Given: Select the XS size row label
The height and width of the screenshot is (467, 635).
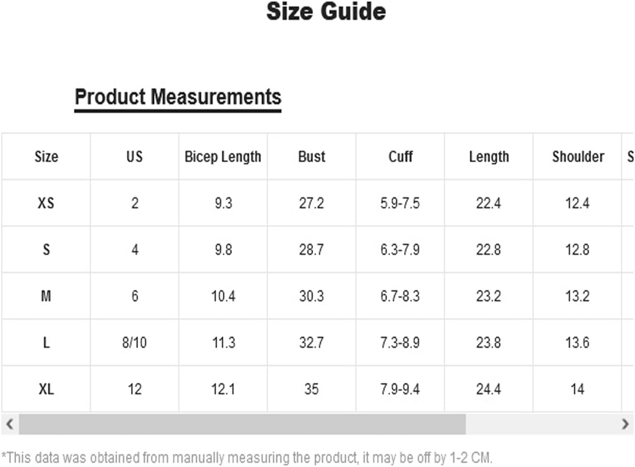Looking at the screenshot, I should pos(46,203).
